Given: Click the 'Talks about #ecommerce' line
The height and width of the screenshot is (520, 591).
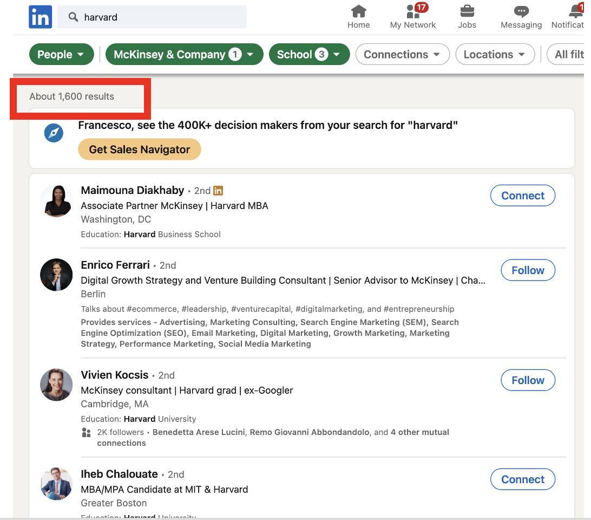Looking at the screenshot, I should coord(267,309).
